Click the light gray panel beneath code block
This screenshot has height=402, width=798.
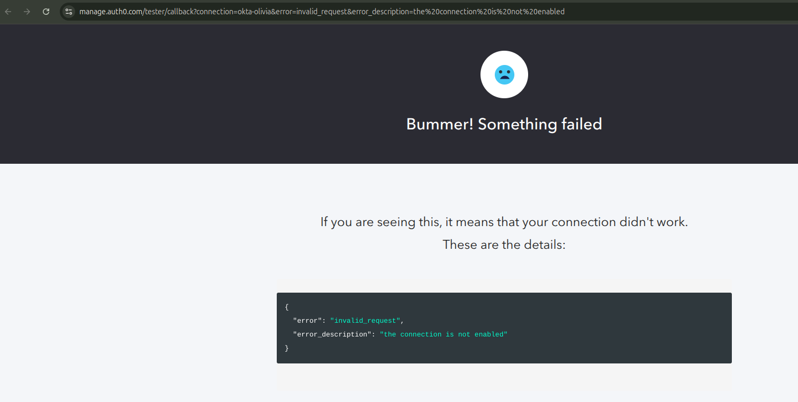tap(504, 377)
